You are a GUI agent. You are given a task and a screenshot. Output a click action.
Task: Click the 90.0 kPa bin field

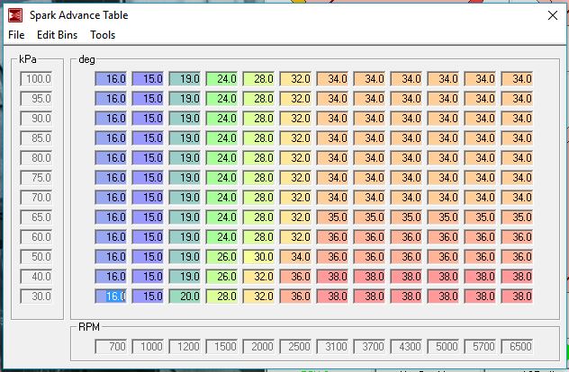(x=36, y=118)
